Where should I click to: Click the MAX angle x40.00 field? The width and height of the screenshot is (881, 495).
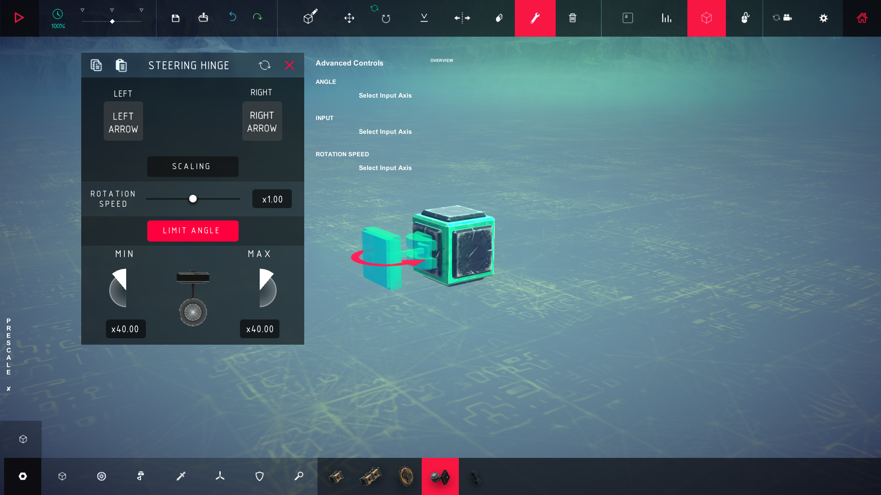click(260, 329)
